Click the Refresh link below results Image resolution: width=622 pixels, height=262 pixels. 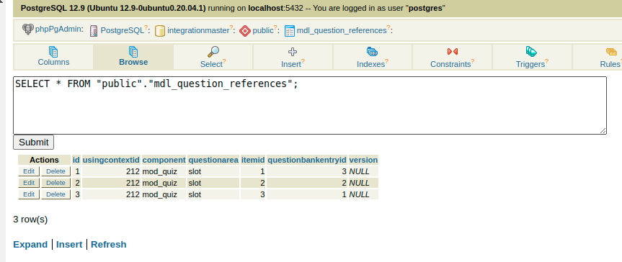point(109,244)
